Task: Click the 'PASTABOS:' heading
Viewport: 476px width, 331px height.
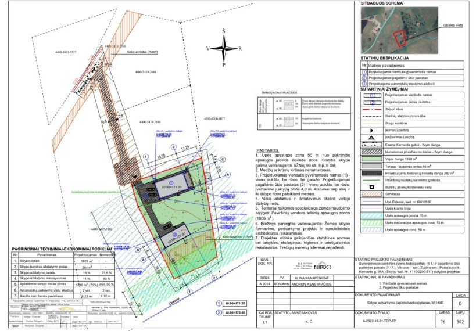Action: coord(268,150)
